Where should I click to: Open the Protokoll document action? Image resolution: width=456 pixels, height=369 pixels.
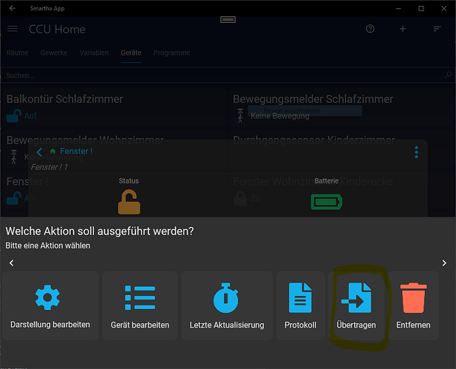[299, 297]
